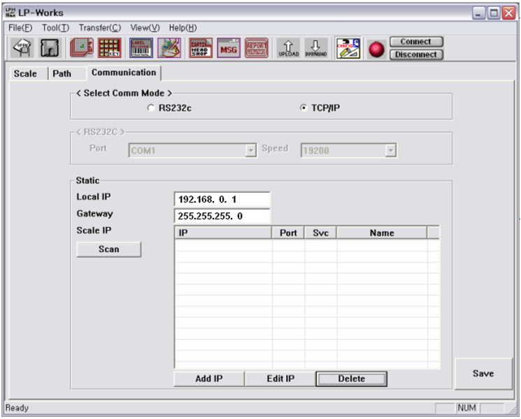Click the Delete button

[352, 378]
